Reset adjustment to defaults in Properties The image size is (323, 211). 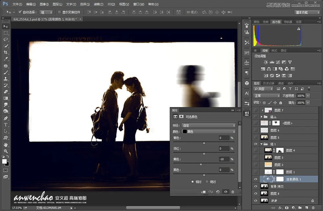(x=218, y=192)
